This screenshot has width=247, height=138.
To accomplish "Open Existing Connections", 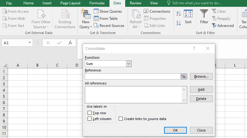I will coord(65,19).
